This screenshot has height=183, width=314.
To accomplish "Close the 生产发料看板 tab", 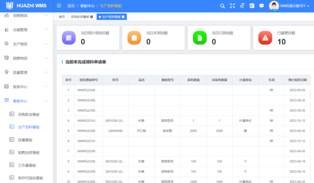I will coord(123,17).
